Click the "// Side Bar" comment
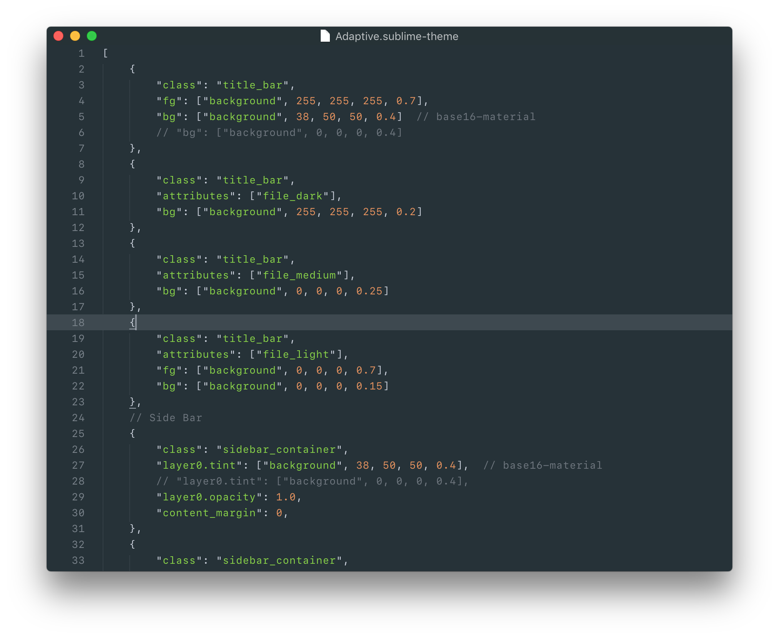The width and height of the screenshot is (779, 638). point(166,418)
